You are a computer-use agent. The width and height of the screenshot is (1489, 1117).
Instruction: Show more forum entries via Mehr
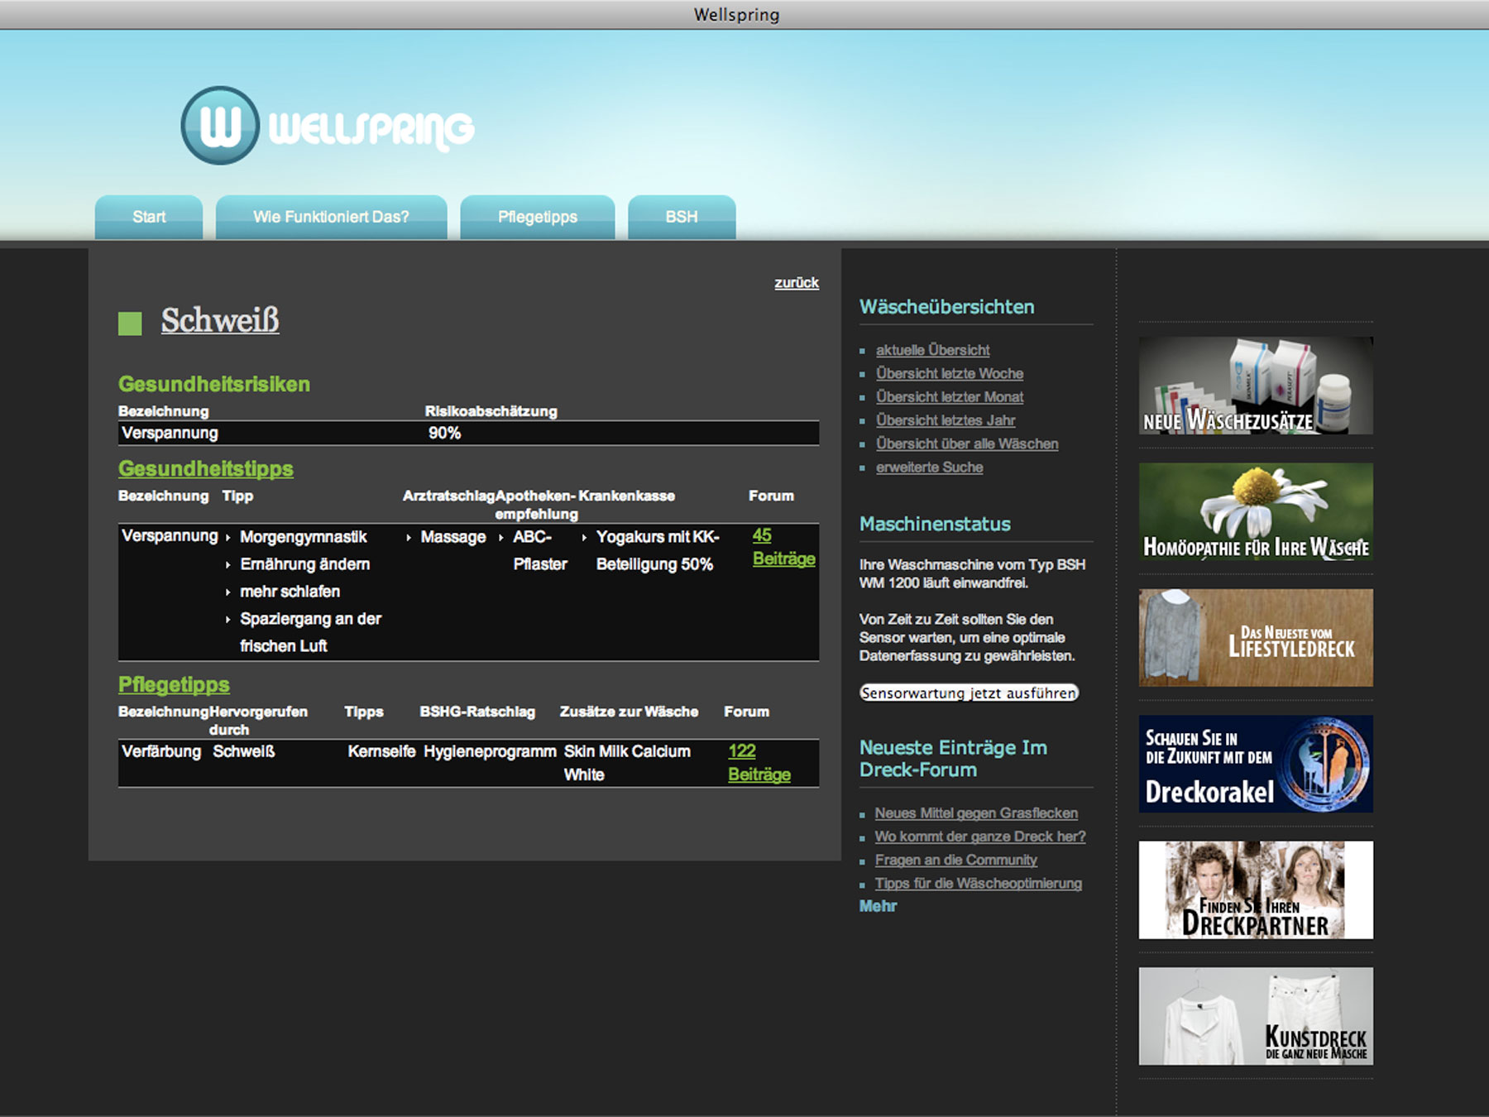pyautogui.click(x=878, y=906)
